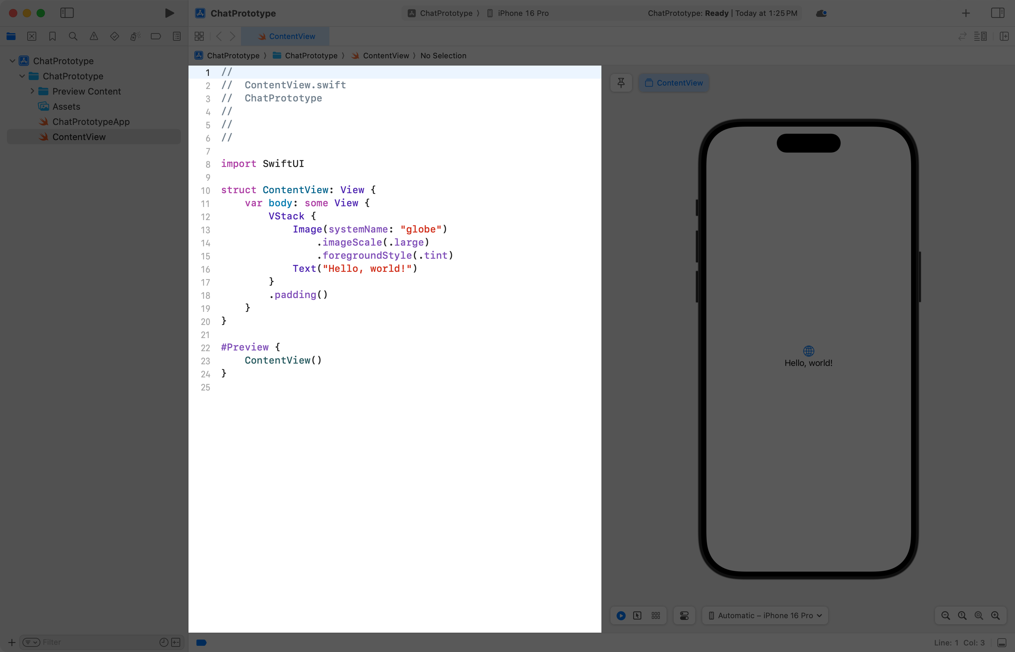Screen dimensions: 1015x652
Task: Collapse the ChatPrototype project root
Action: click(x=12, y=61)
